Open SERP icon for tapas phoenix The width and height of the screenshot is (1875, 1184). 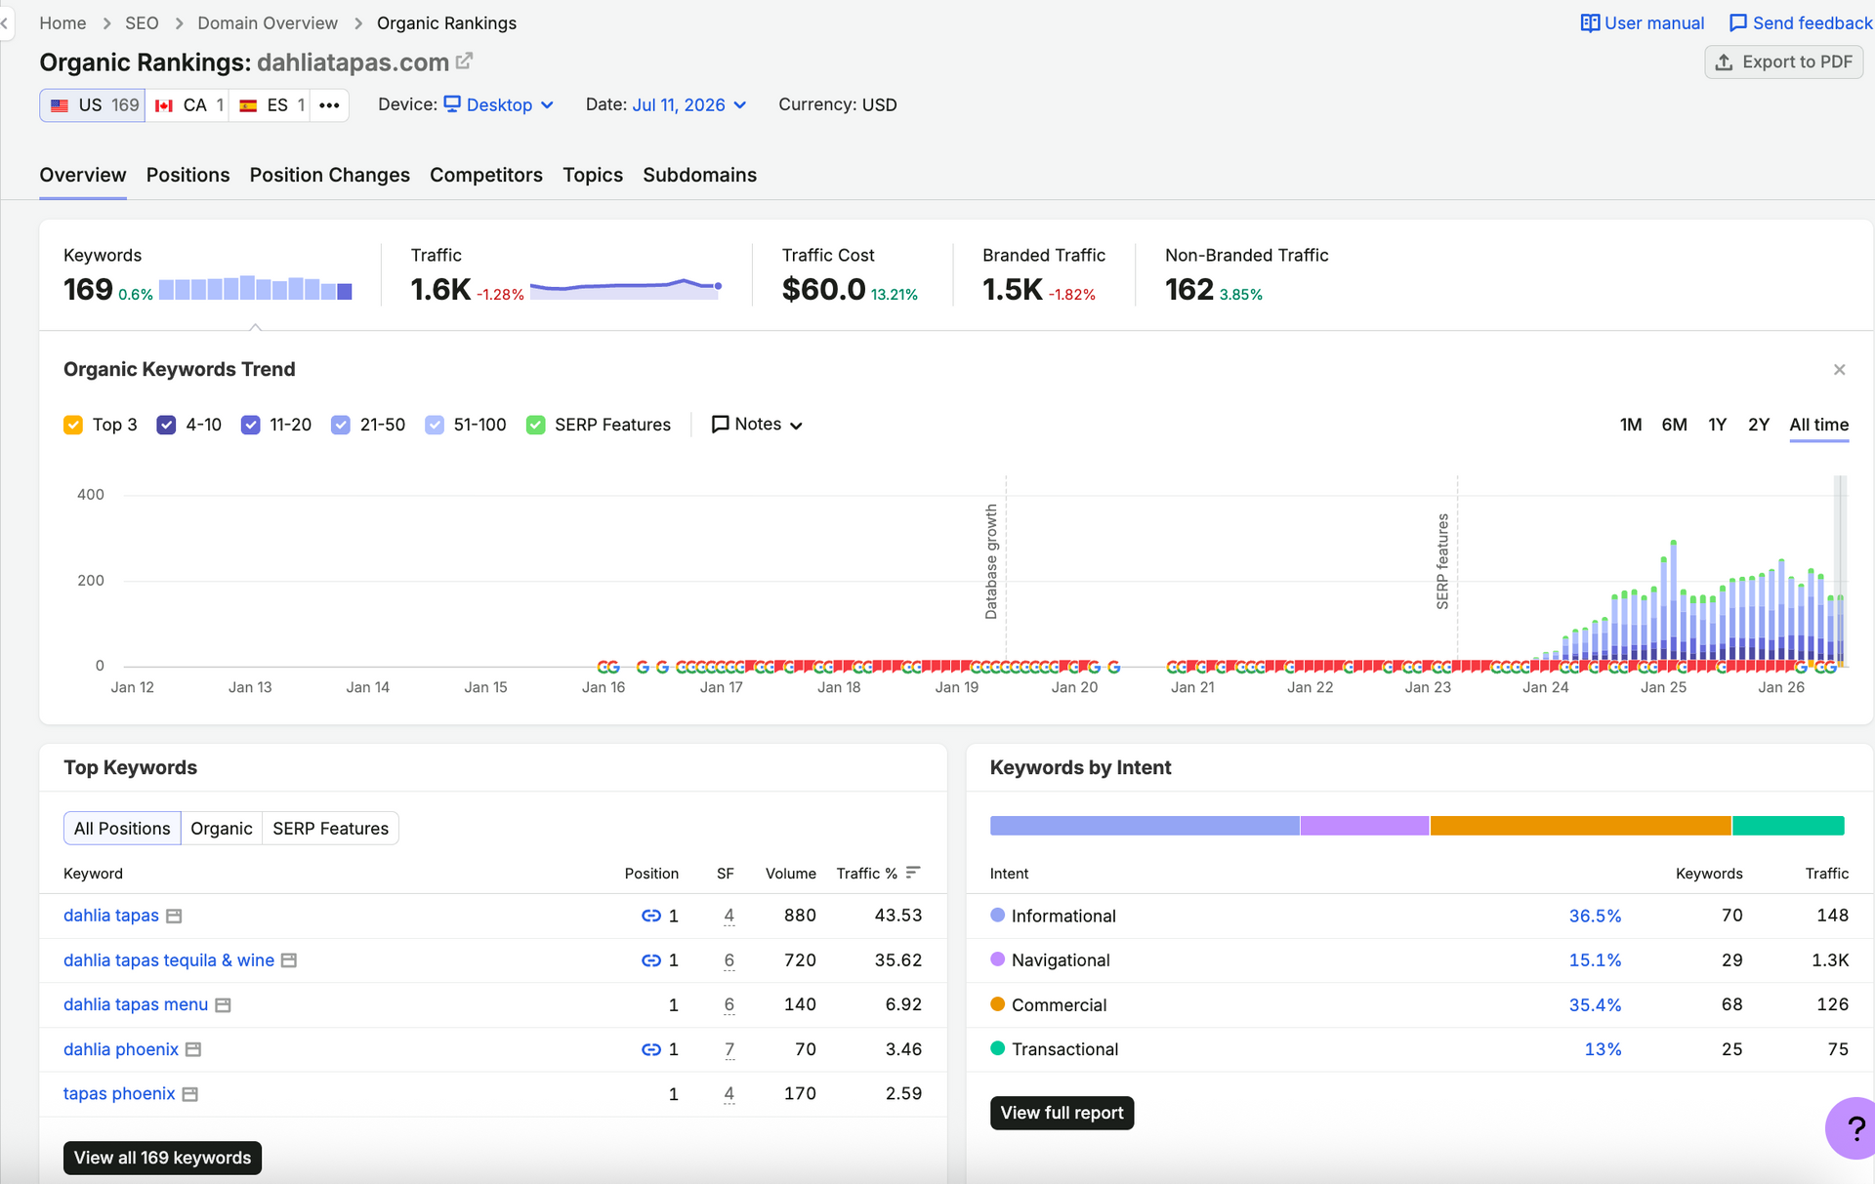190,1094
